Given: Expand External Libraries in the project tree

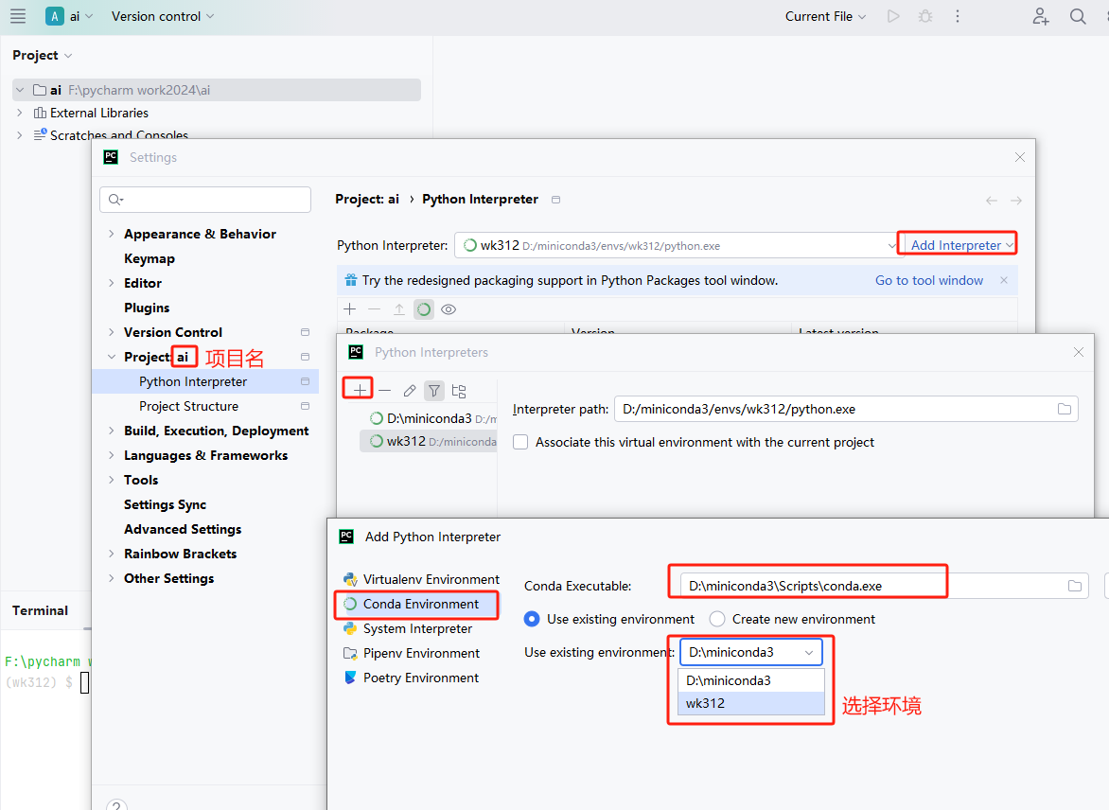Looking at the screenshot, I should [x=19, y=113].
